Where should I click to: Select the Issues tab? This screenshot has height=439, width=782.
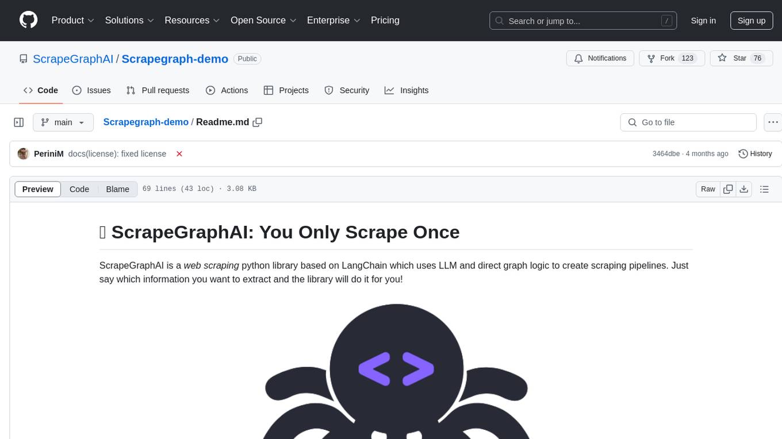click(x=91, y=90)
